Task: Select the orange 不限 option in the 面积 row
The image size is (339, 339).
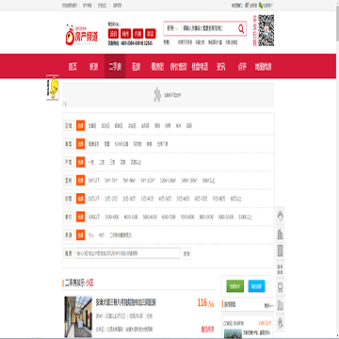Action: pos(81,181)
